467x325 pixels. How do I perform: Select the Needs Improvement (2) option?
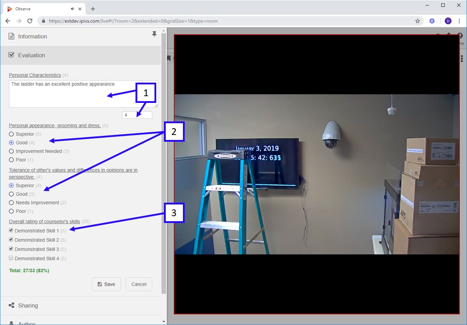point(11,203)
